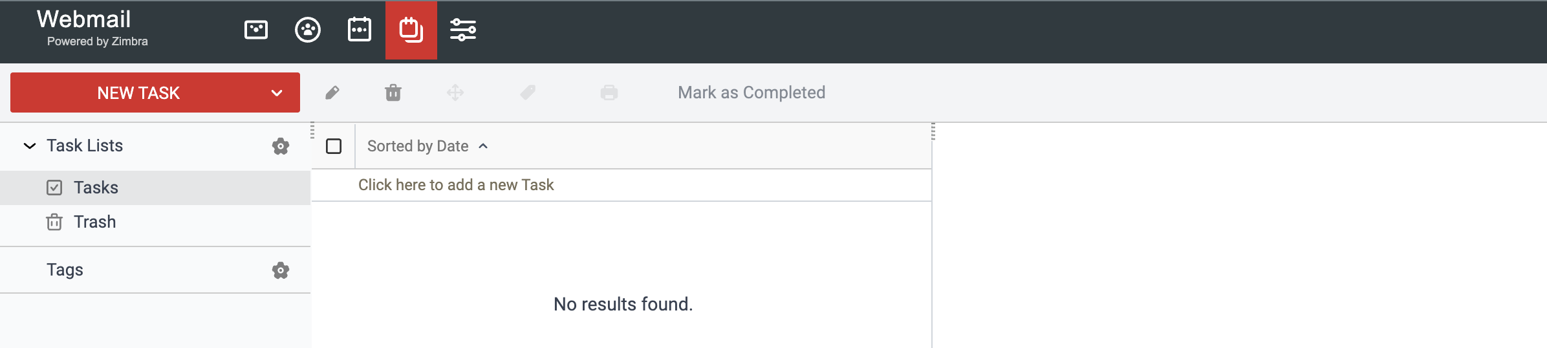Click the pencil Edit task icon
The height and width of the screenshot is (348, 1547).
pos(332,93)
